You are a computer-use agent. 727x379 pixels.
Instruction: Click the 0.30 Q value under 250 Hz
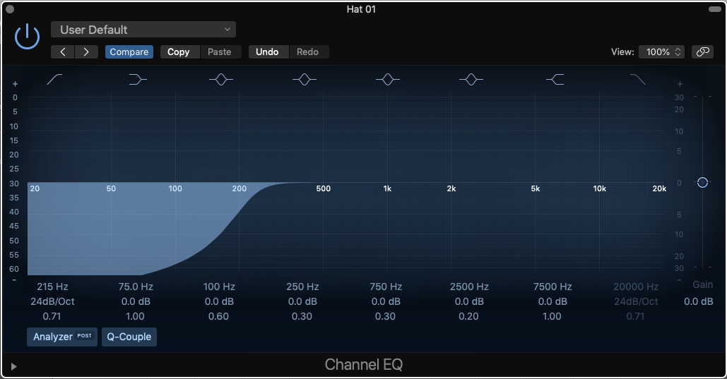tap(302, 316)
